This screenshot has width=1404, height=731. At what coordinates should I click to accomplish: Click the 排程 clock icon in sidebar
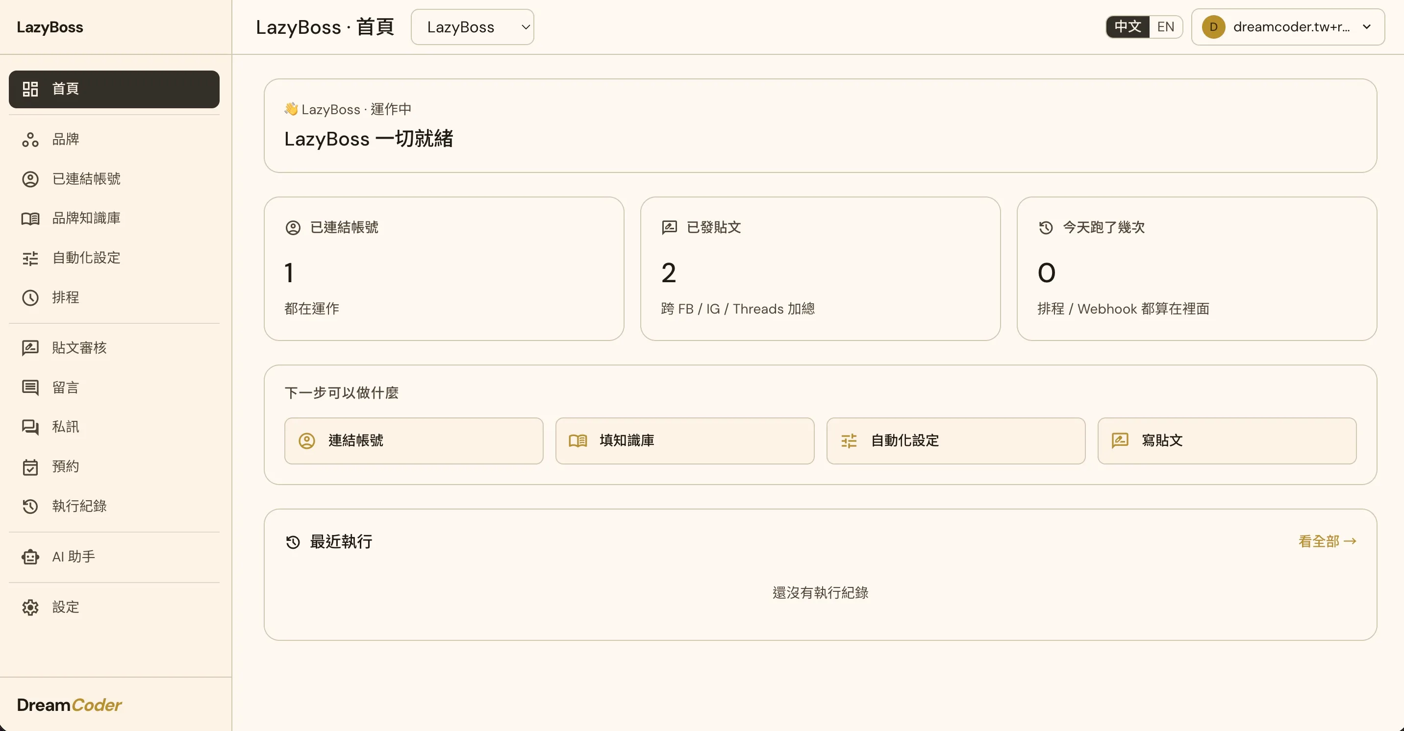click(x=30, y=297)
